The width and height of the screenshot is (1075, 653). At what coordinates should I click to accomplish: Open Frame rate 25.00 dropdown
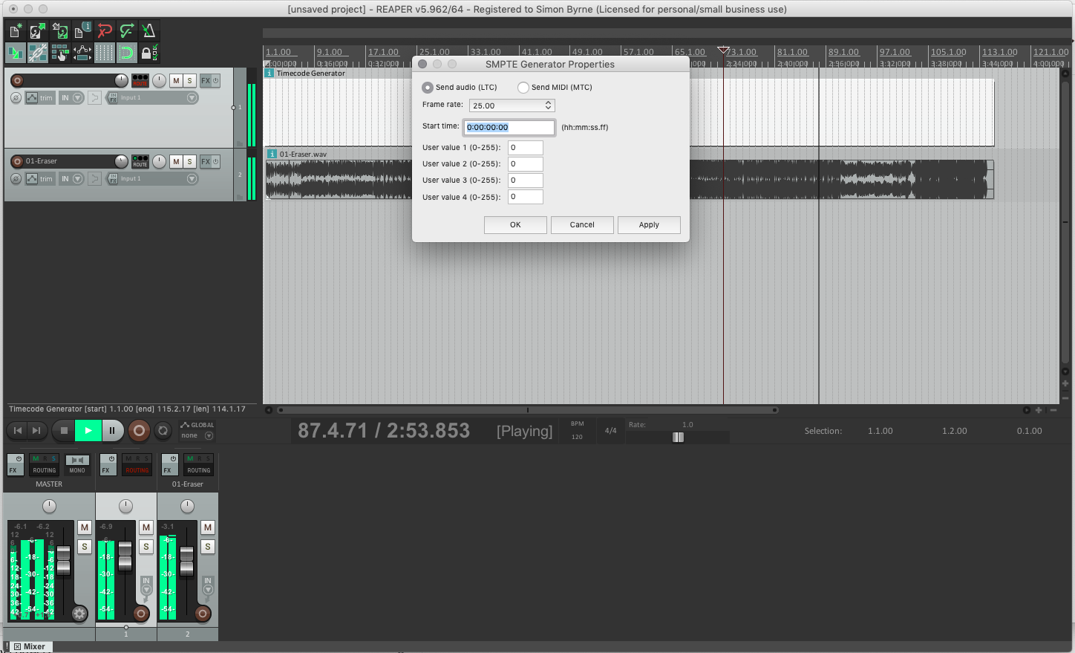tap(512, 105)
